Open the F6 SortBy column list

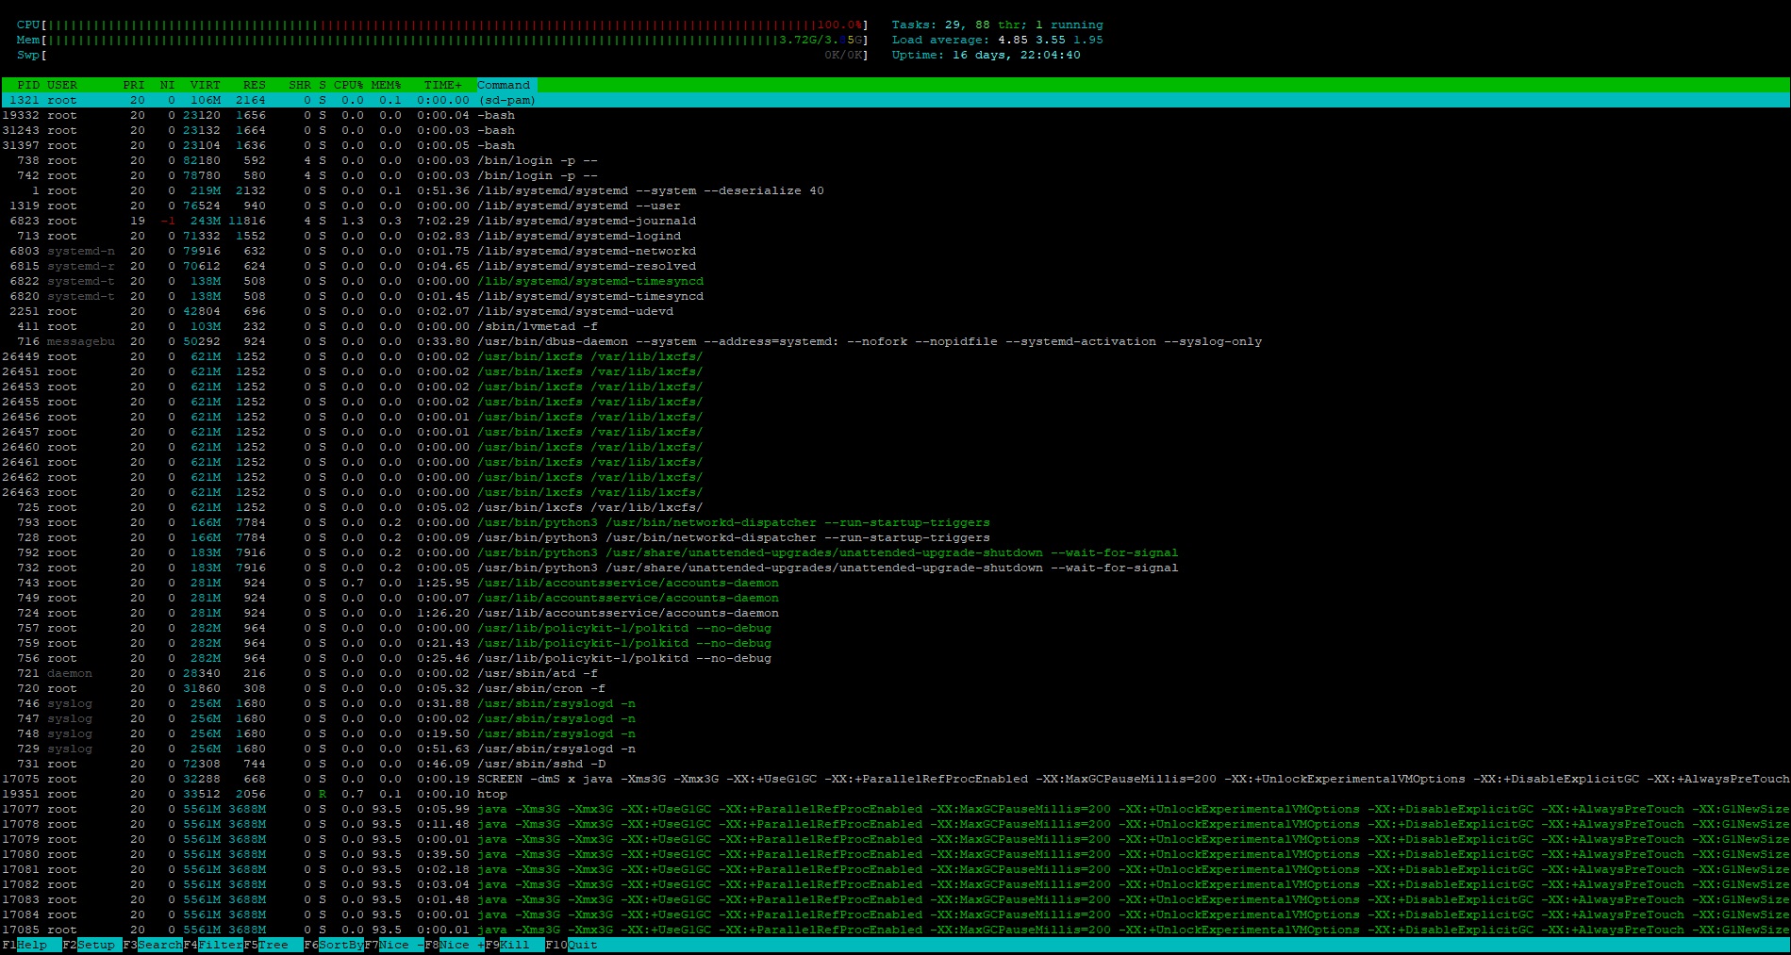pos(340,945)
